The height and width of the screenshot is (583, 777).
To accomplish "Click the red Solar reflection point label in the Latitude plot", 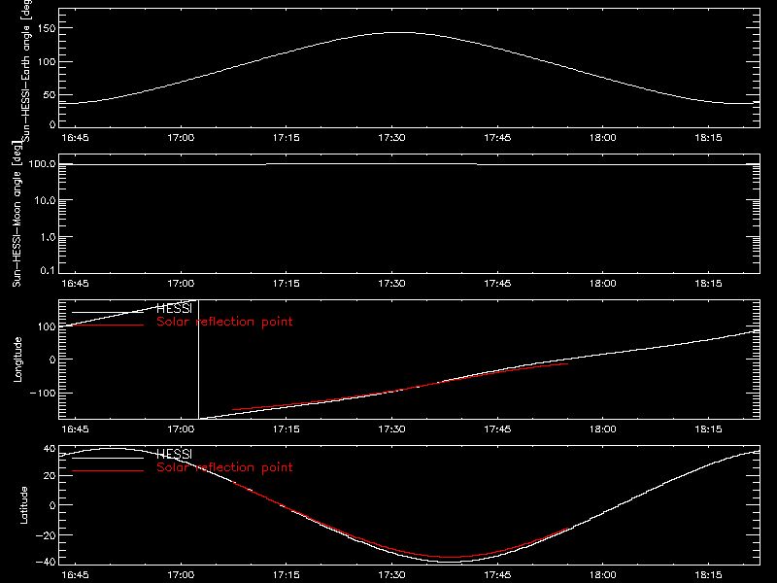I will pos(224,467).
